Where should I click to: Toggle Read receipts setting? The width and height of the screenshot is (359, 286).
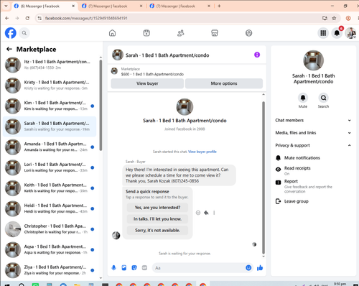click(x=313, y=170)
